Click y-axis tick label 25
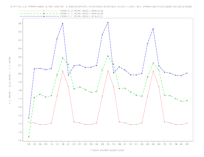 (20, 32)
